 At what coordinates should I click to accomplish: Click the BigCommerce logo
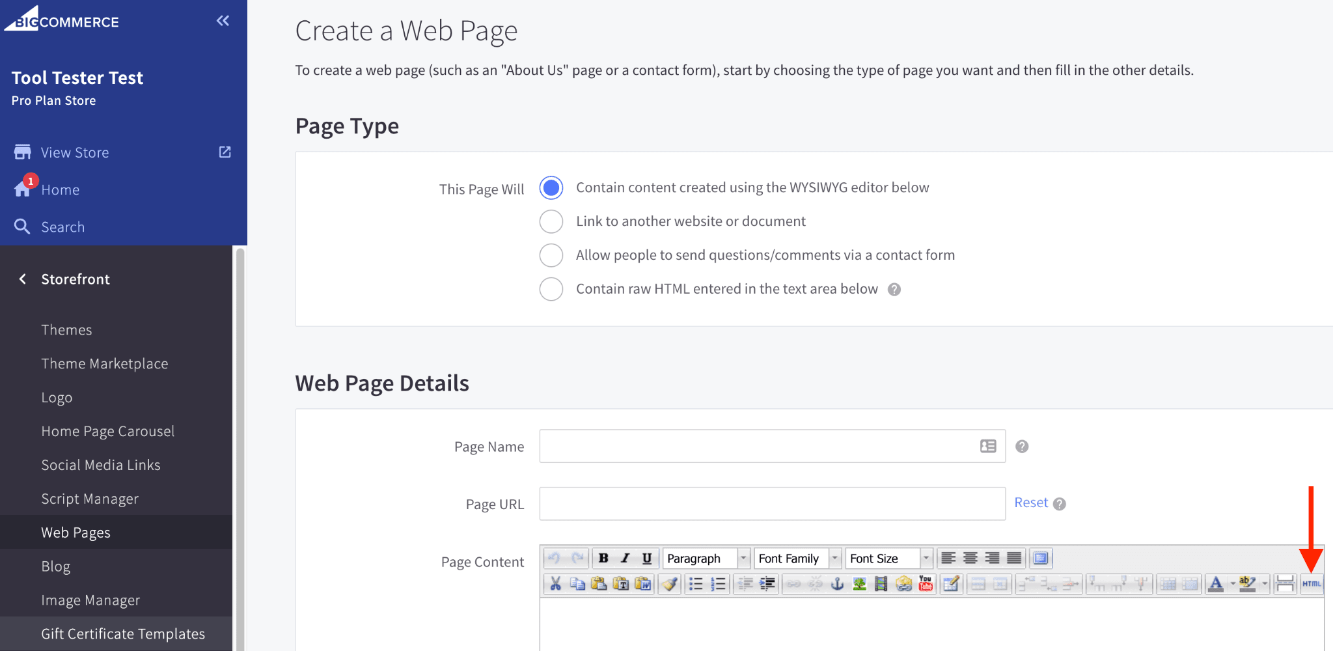(62, 20)
